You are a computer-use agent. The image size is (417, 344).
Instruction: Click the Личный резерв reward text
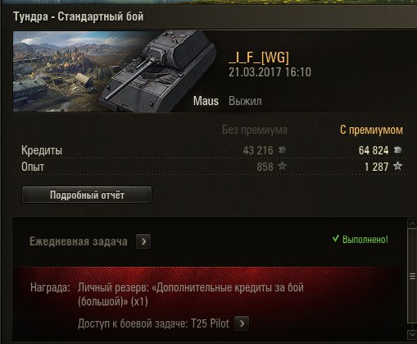tap(191, 295)
